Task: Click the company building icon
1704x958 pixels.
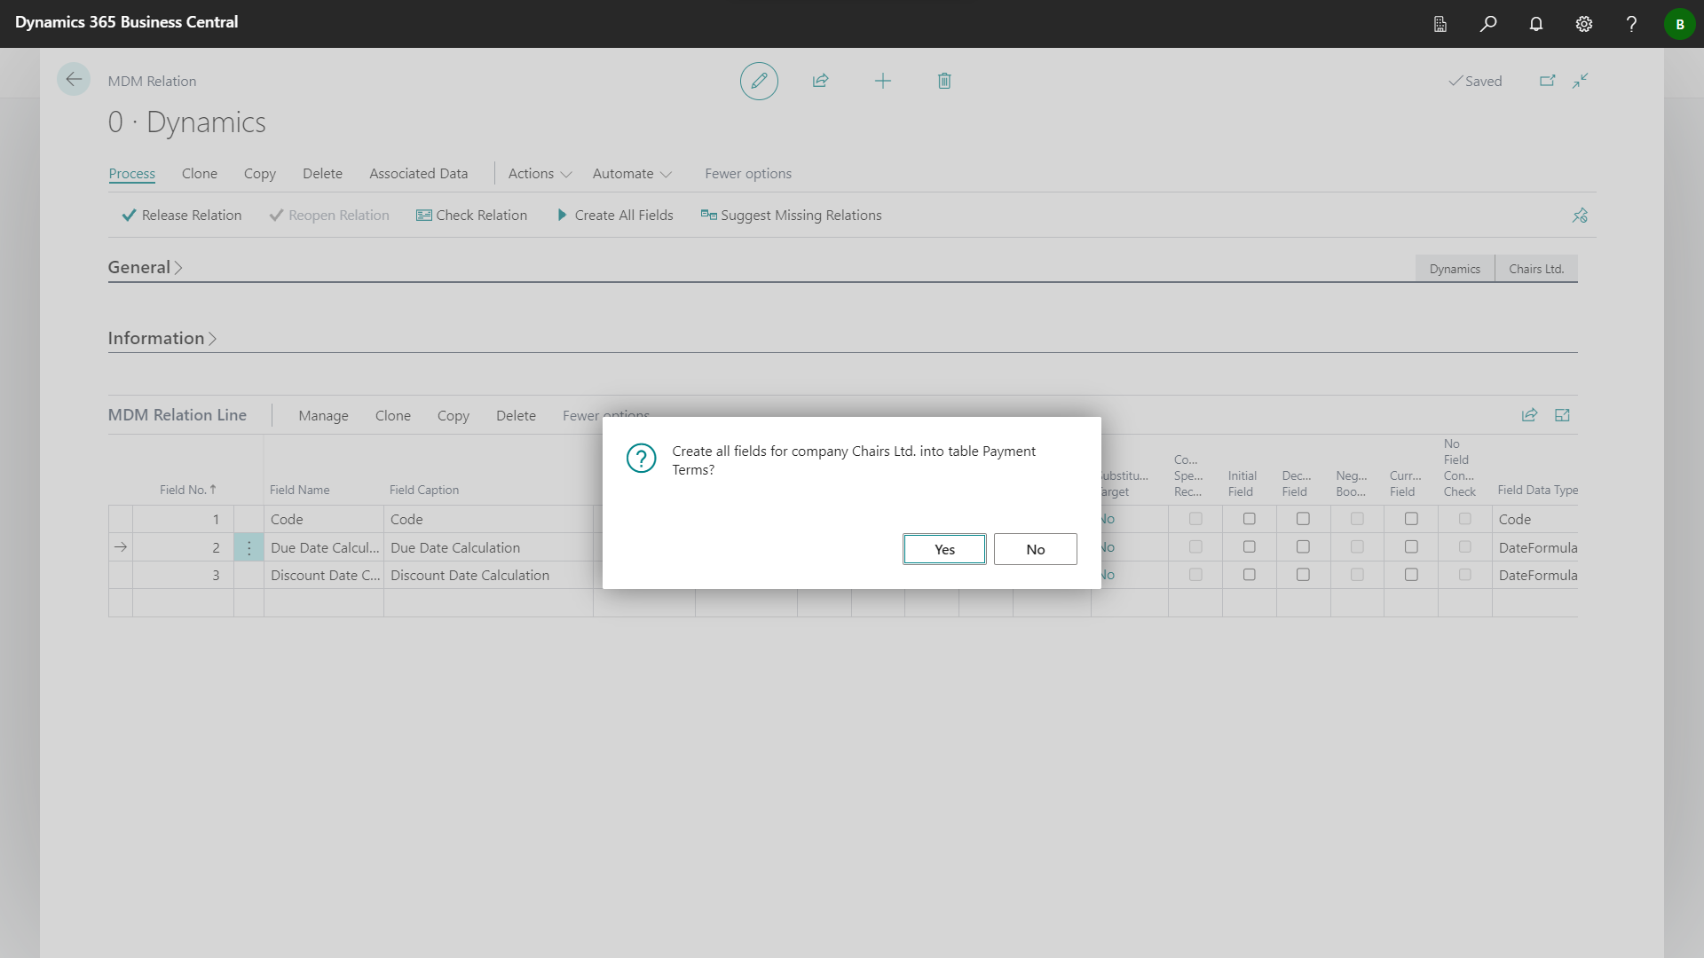Action: click(1440, 24)
